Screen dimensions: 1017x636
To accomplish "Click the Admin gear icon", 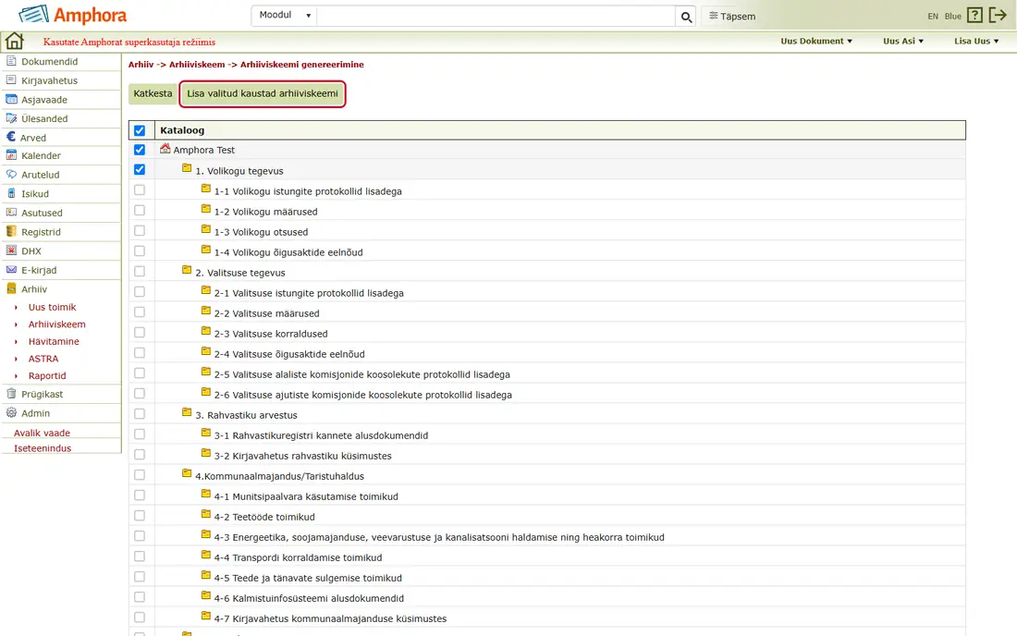I will coord(11,412).
